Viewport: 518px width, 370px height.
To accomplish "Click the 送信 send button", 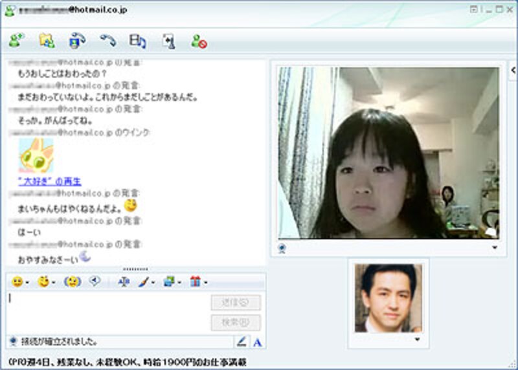I will tap(236, 302).
